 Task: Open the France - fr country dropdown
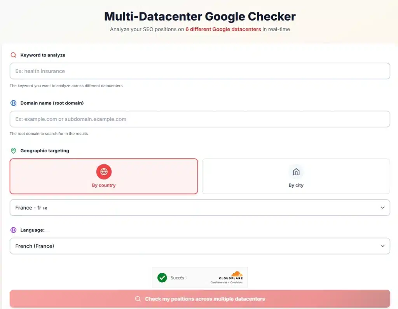tap(194, 208)
